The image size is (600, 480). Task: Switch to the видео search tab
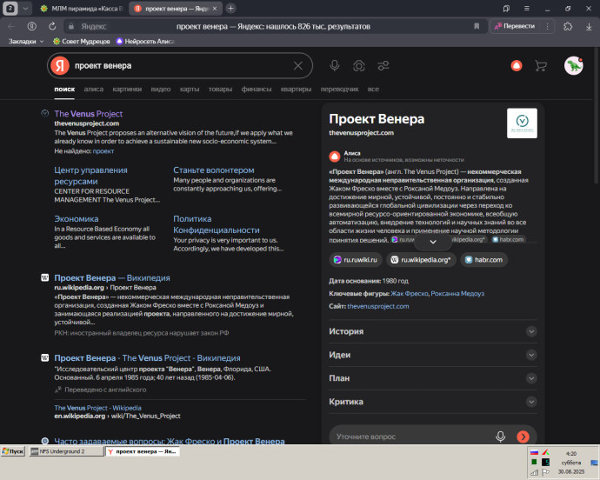coord(161,90)
